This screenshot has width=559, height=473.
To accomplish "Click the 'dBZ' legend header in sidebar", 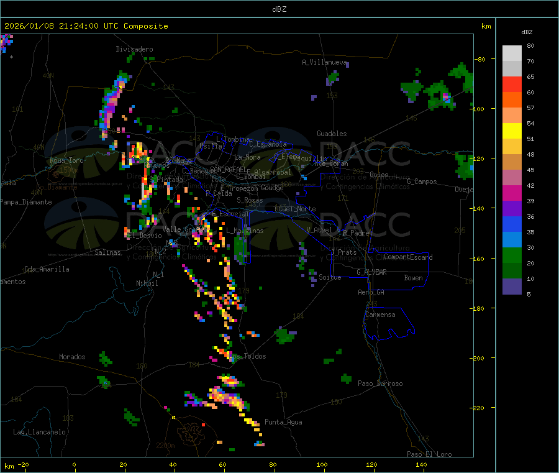I will pos(527,32).
